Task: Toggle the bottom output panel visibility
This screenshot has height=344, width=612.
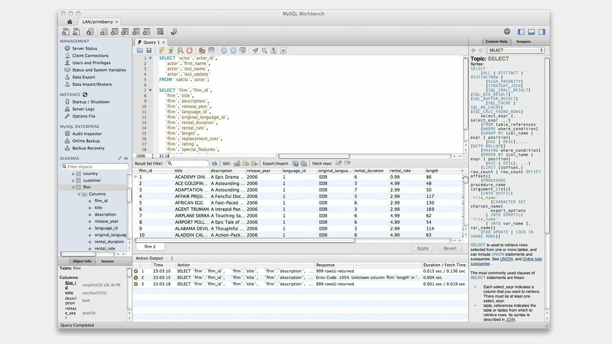Action: [531, 32]
